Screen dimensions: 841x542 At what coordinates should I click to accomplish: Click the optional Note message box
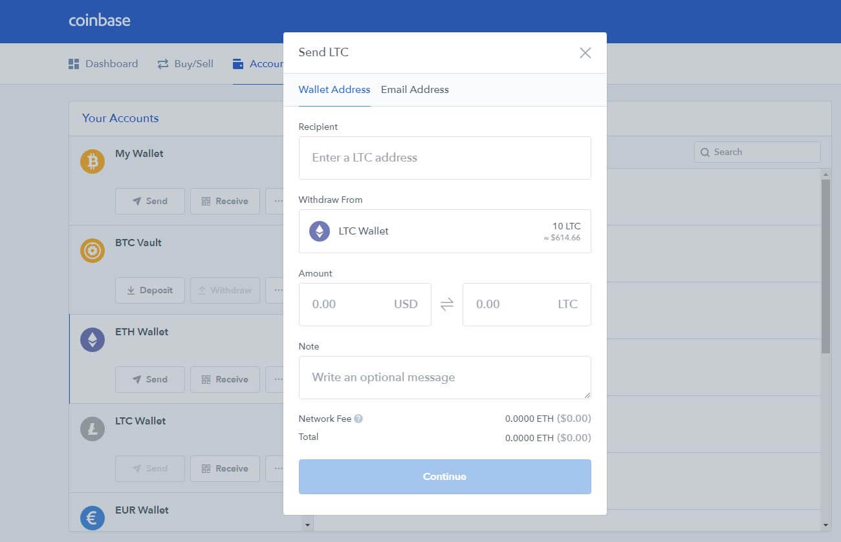pos(444,377)
